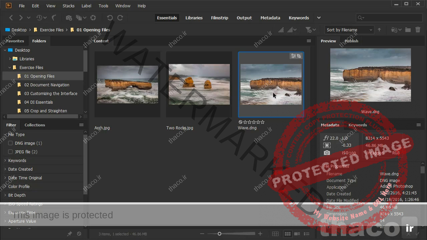
Task: Click the plus to enlarge thumbnails
Action: pos(260,234)
